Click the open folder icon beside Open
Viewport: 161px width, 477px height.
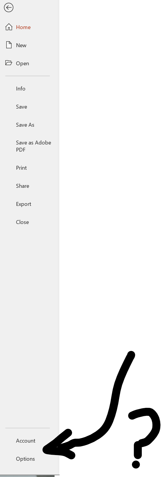coord(9,63)
